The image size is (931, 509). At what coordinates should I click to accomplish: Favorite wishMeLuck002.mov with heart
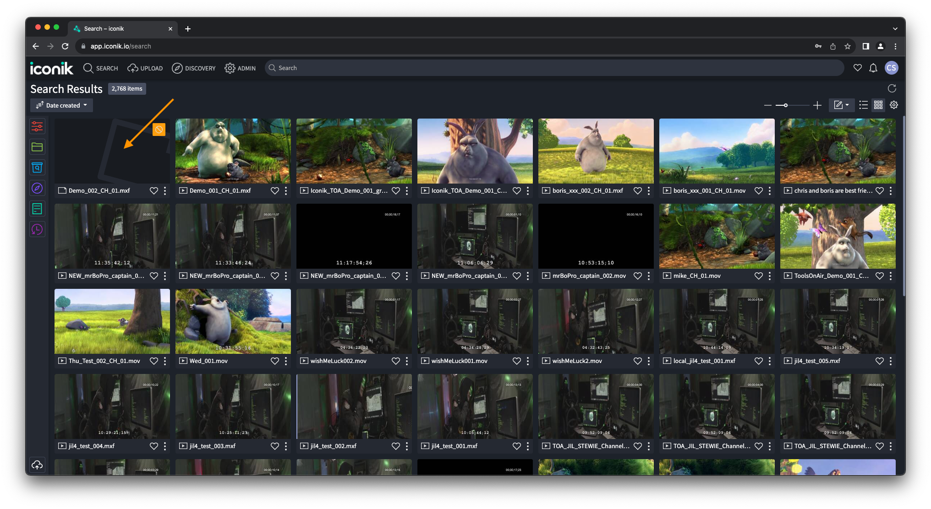tap(396, 361)
